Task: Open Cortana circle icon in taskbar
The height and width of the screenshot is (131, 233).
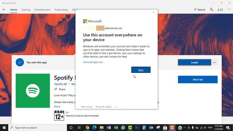Action: pos(71,128)
